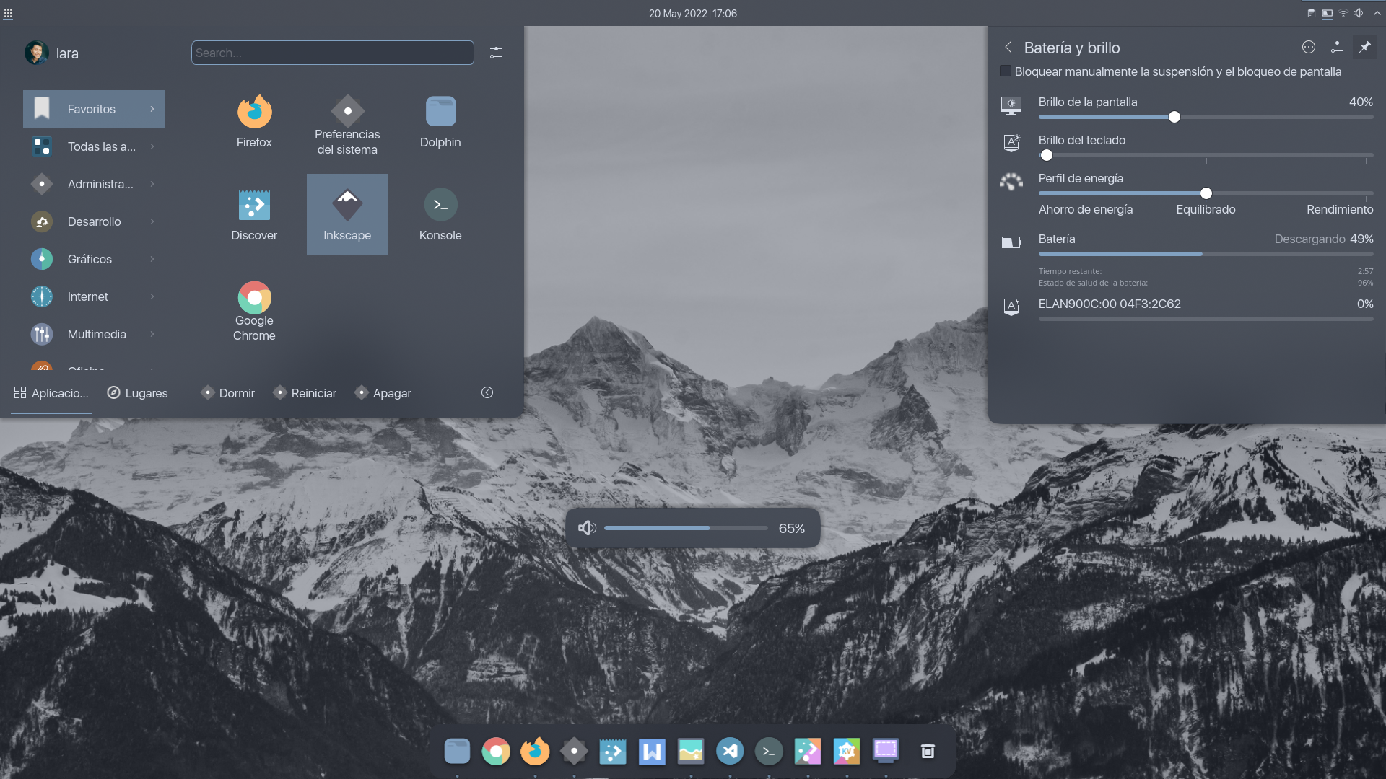Open Inkscape in the launcher
This screenshot has height=779, width=1386.
[347, 214]
